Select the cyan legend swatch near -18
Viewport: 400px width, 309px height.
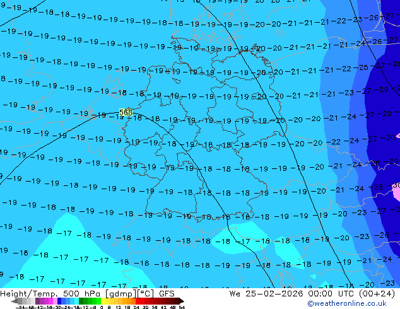[76, 301]
